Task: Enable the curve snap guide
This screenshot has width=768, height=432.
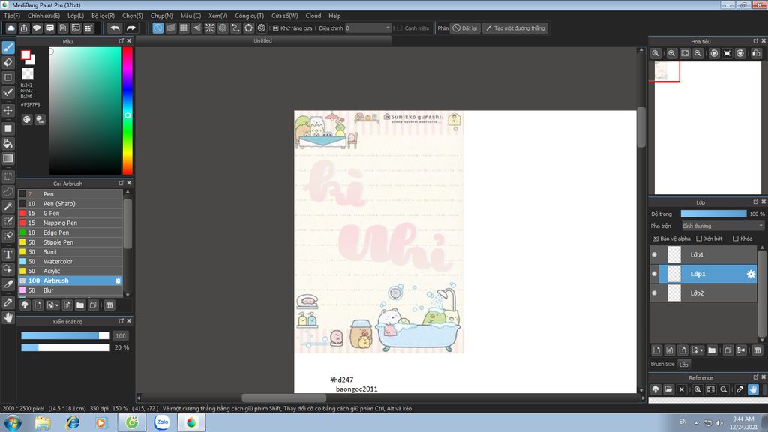Action: tap(235, 28)
